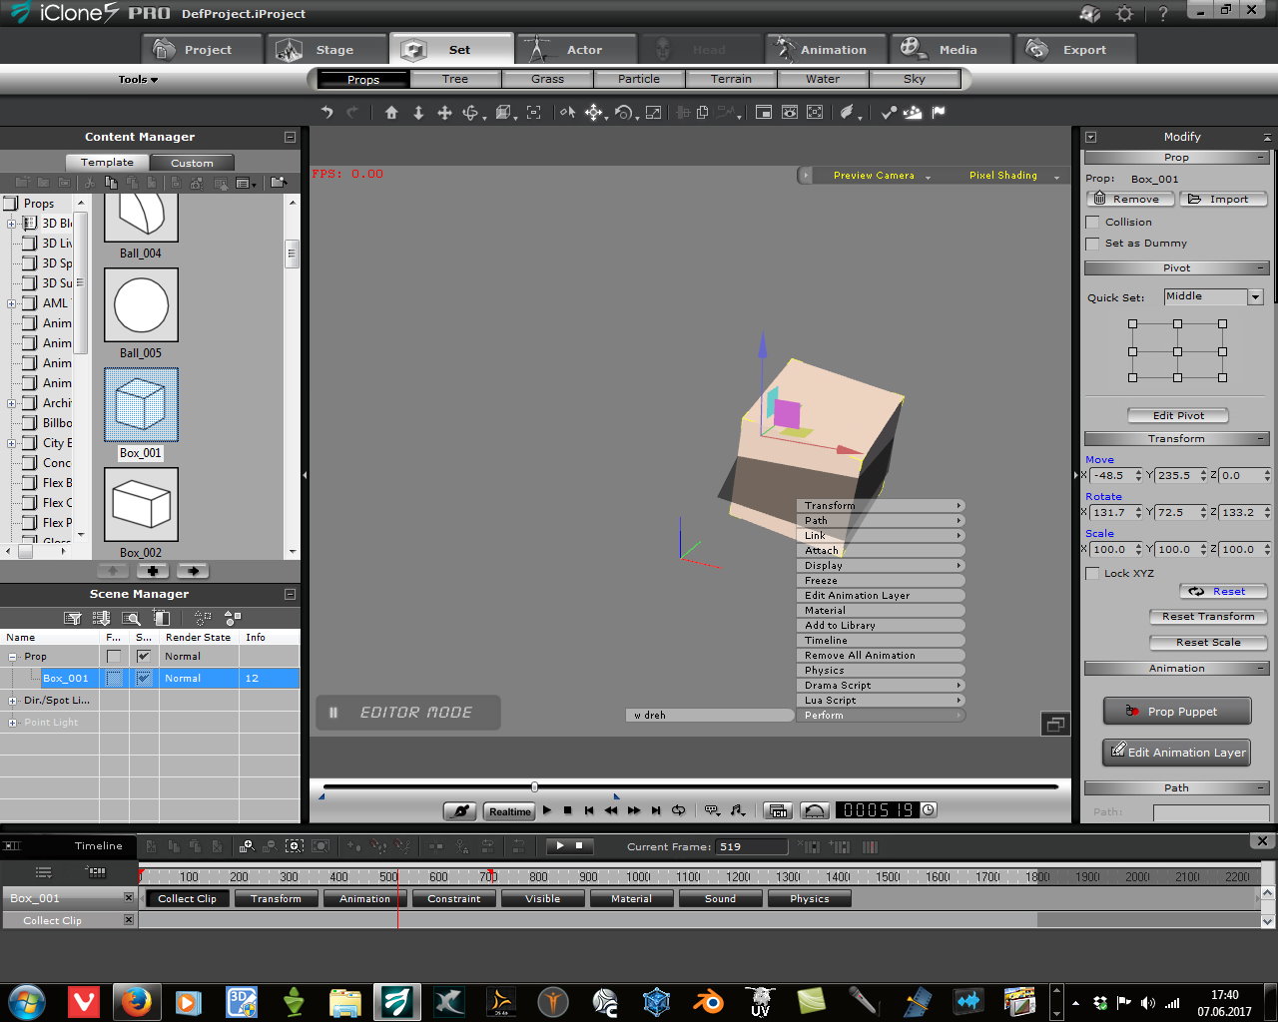Click the Import prop button
The height and width of the screenshot is (1022, 1278).
pyautogui.click(x=1222, y=199)
